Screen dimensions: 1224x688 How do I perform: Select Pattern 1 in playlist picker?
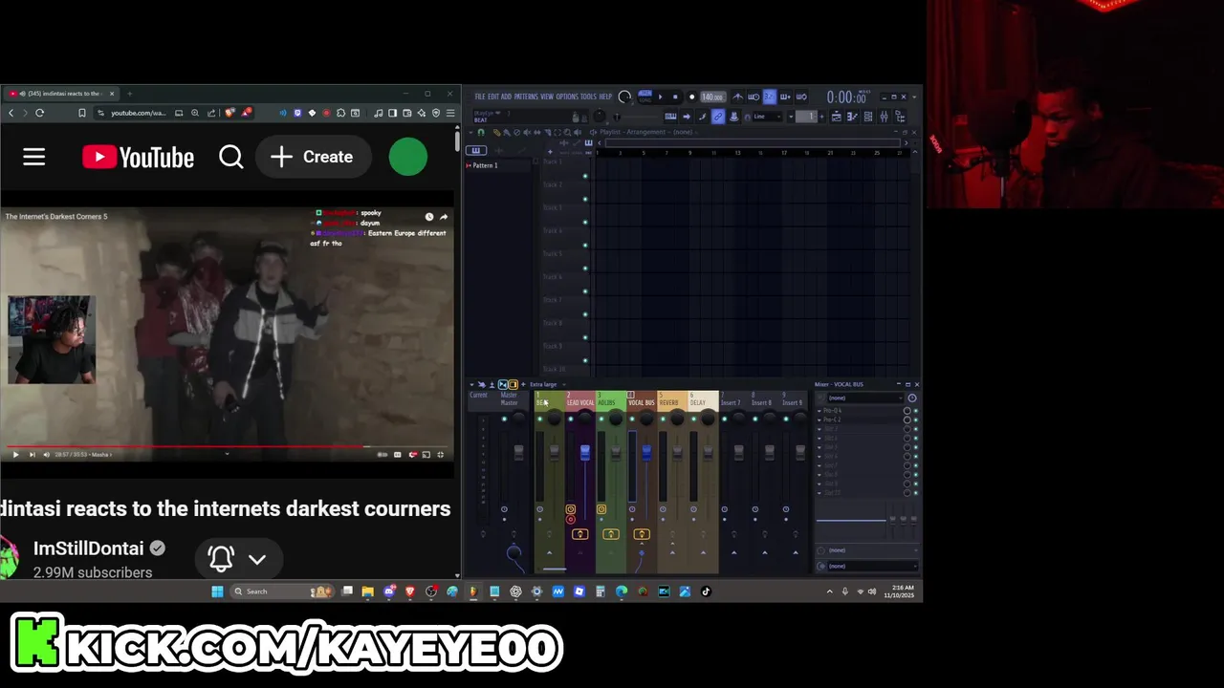coord(486,165)
